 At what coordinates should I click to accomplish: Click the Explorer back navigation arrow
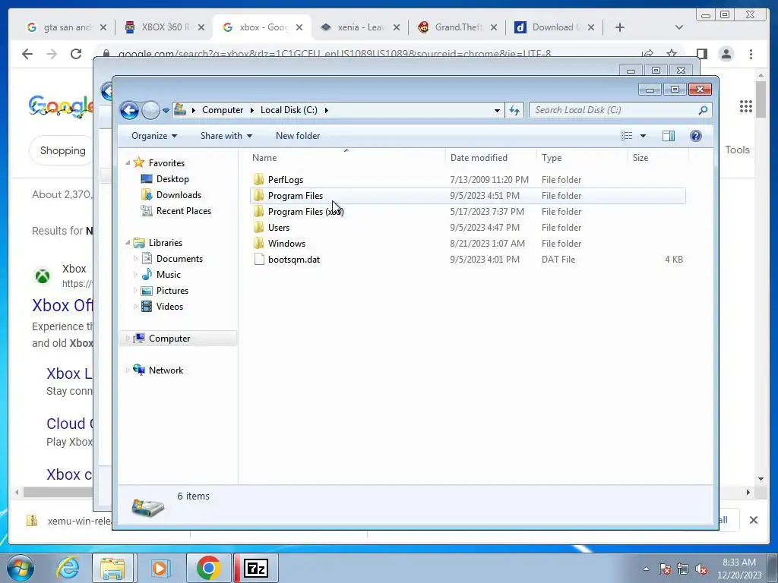click(x=129, y=110)
